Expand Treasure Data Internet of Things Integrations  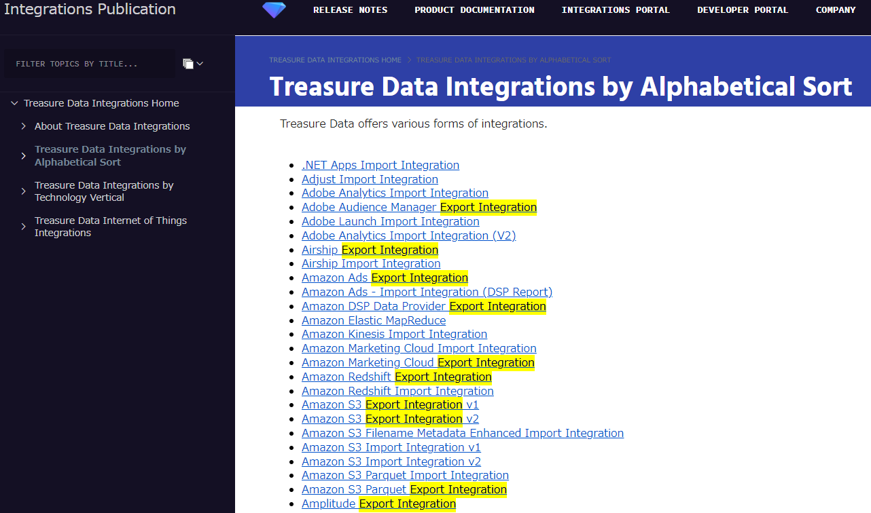point(22,226)
